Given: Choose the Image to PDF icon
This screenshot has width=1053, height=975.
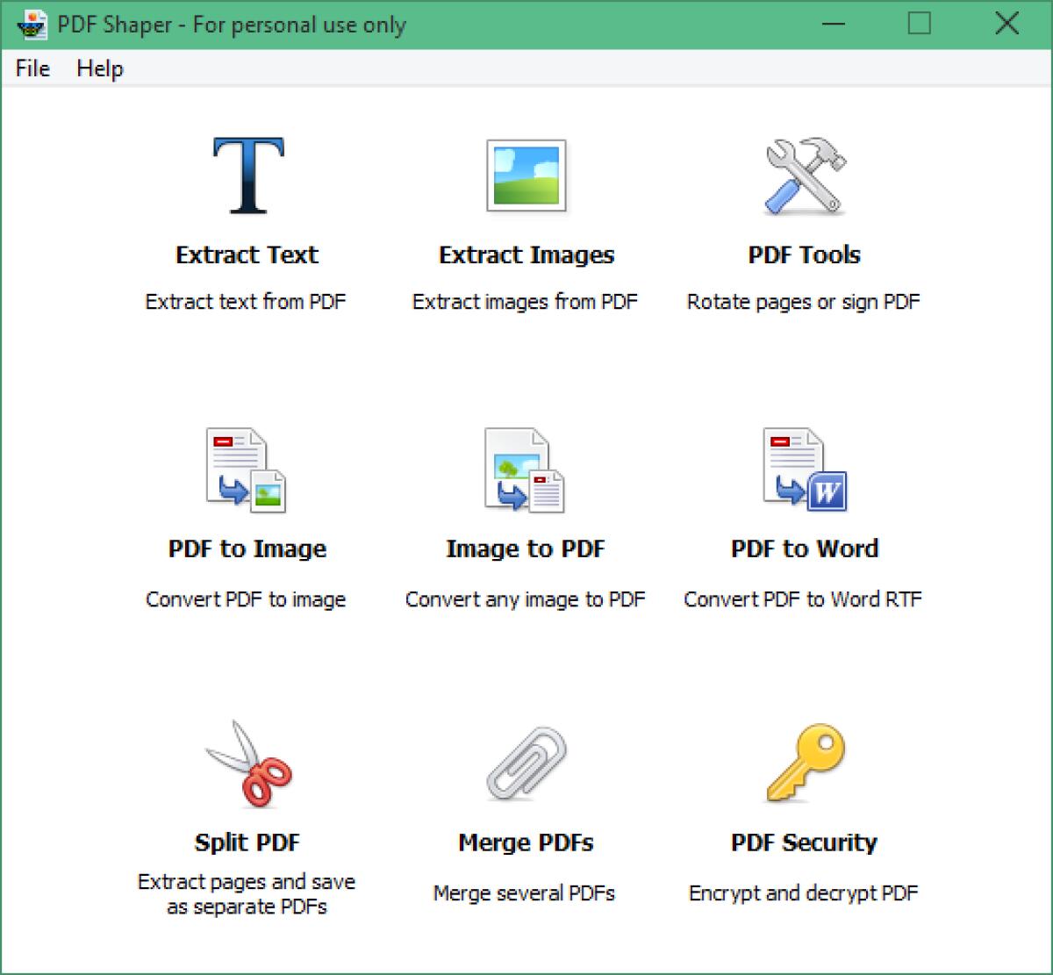Looking at the screenshot, I should (x=525, y=470).
